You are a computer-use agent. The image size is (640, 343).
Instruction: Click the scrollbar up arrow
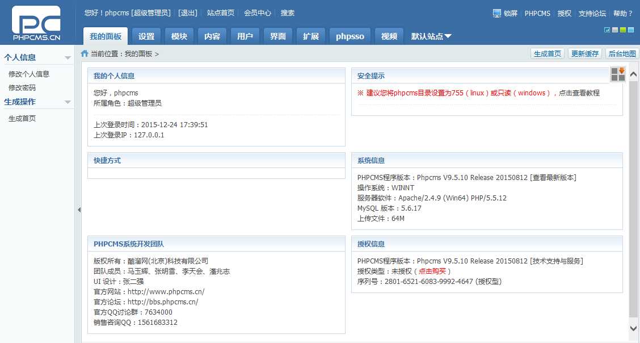633,74
